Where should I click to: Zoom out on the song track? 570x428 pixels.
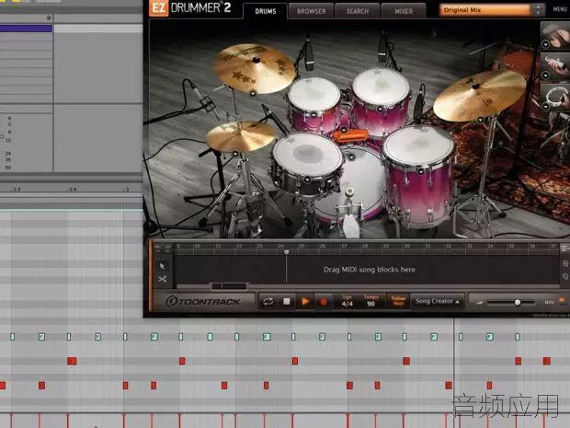coord(564,277)
